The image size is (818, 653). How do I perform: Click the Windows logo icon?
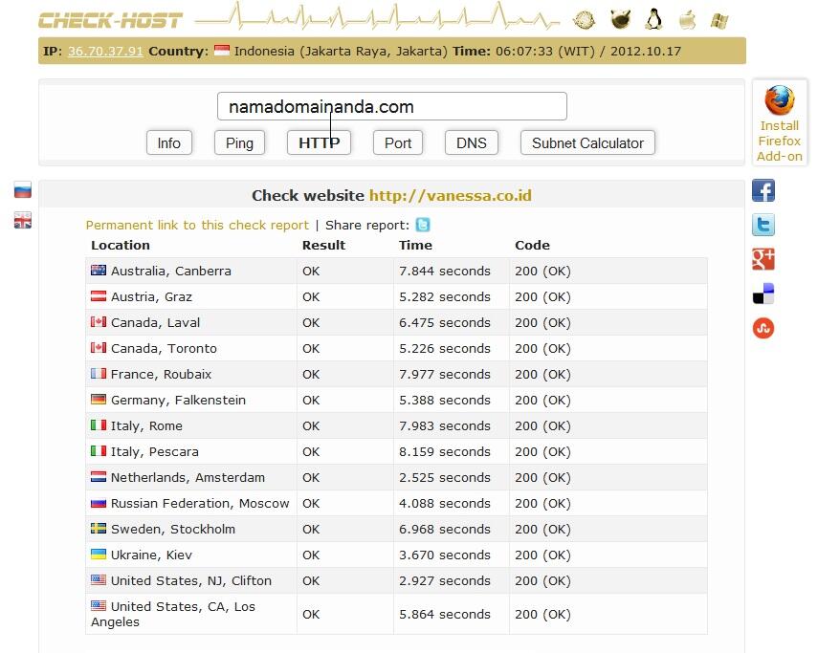tap(719, 19)
